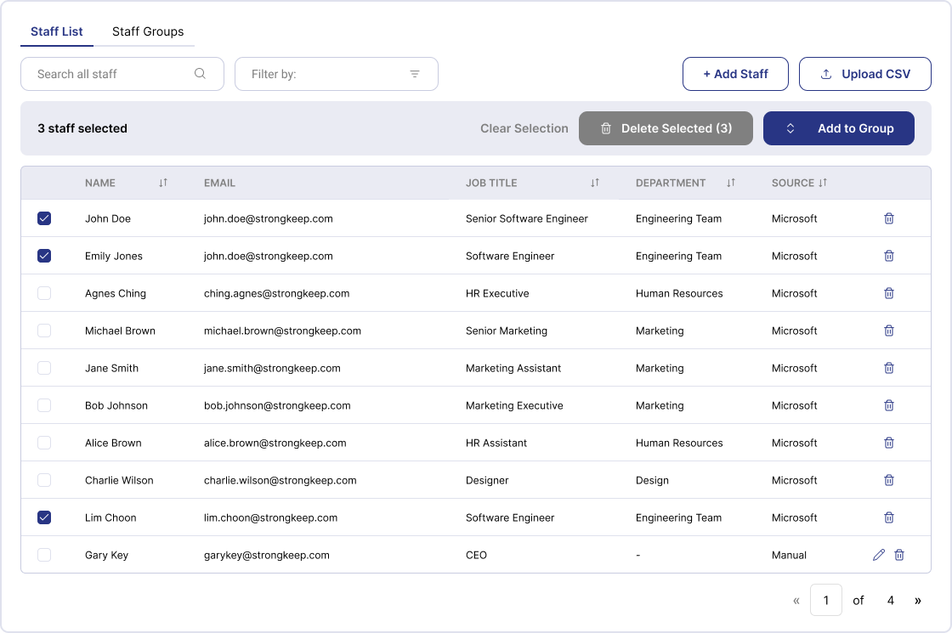Click the Clear Selection link
This screenshot has width=952, height=633.
coord(524,128)
